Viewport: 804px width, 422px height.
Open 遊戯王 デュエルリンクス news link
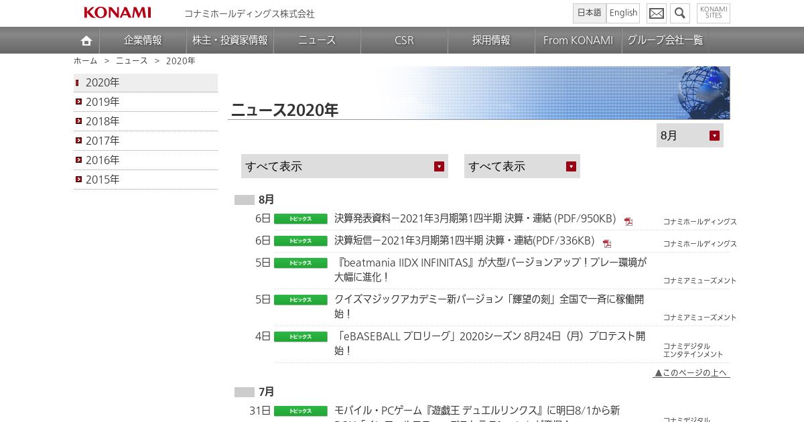tap(477, 413)
